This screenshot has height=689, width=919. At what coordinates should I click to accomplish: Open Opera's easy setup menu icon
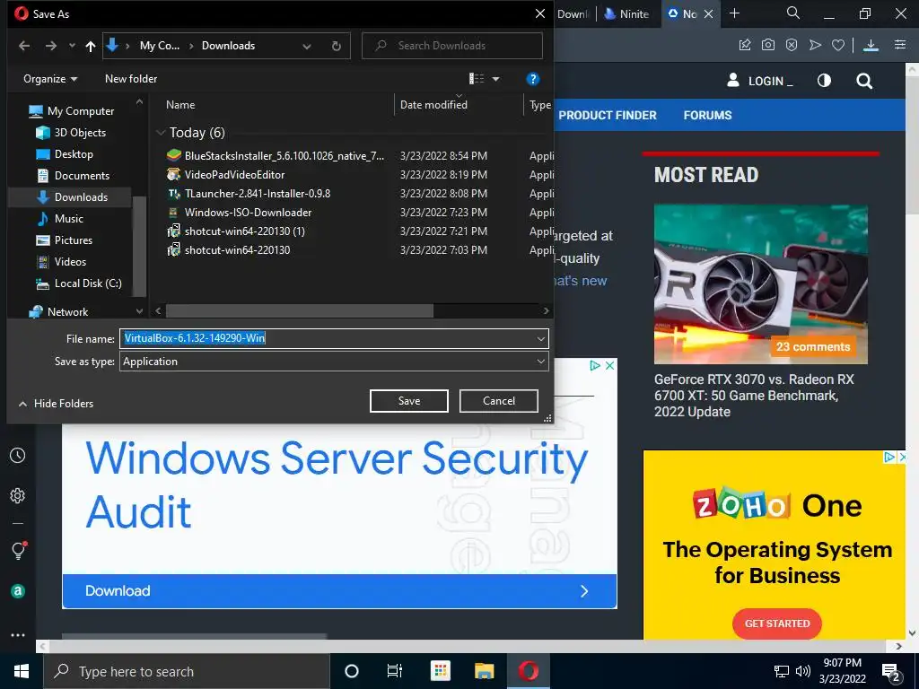coord(900,45)
